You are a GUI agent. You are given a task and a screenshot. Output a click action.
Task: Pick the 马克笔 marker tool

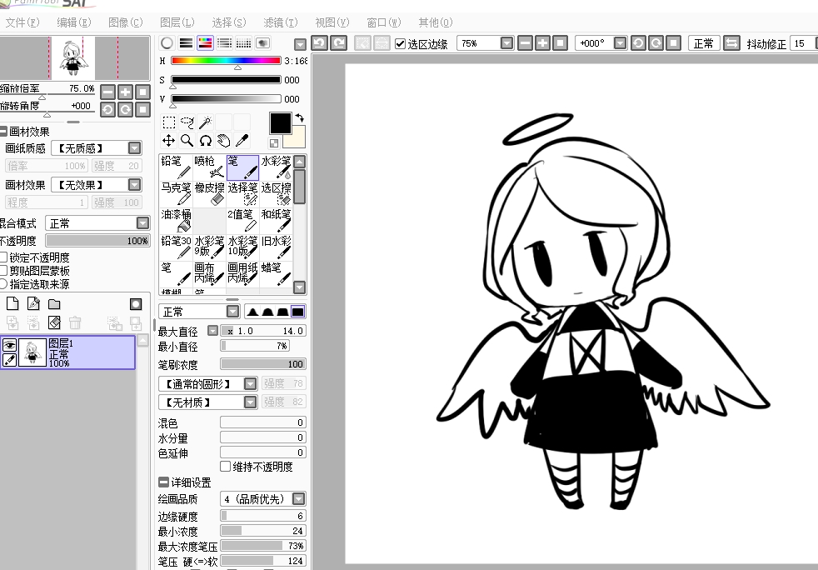[x=176, y=193]
